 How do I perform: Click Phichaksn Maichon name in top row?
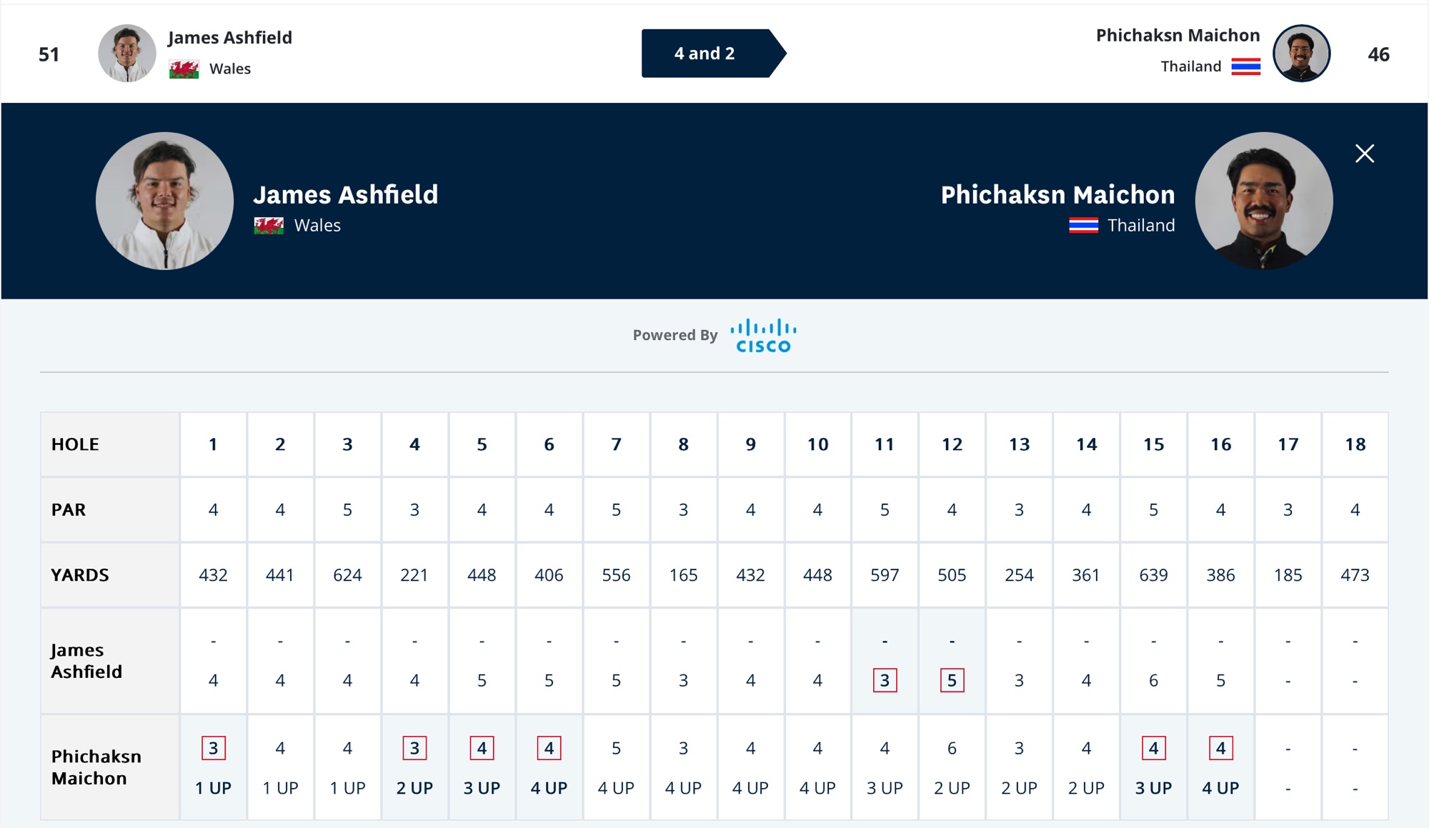(1177, 35)
